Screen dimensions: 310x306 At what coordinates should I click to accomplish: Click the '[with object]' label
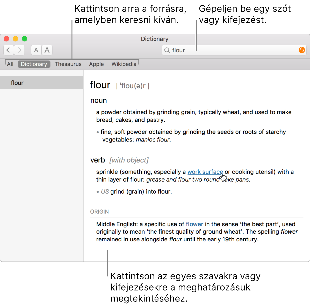pyautogui.click(x=129, y=160)
